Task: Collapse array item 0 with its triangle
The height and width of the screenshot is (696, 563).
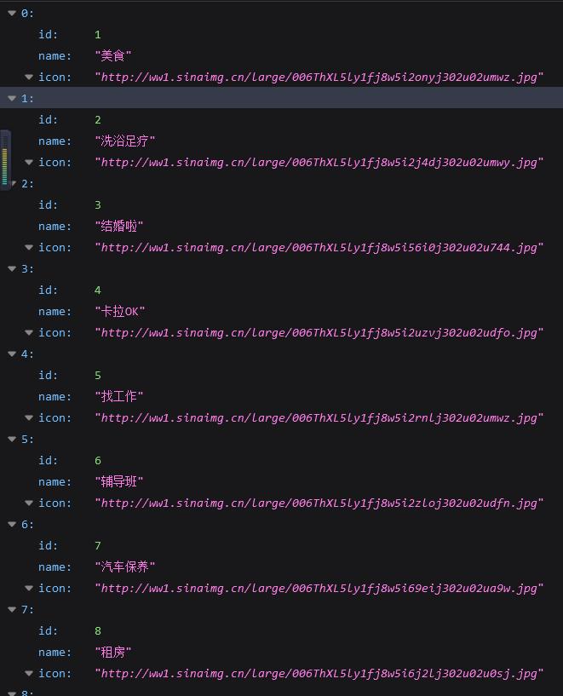Action: [12, 13]
